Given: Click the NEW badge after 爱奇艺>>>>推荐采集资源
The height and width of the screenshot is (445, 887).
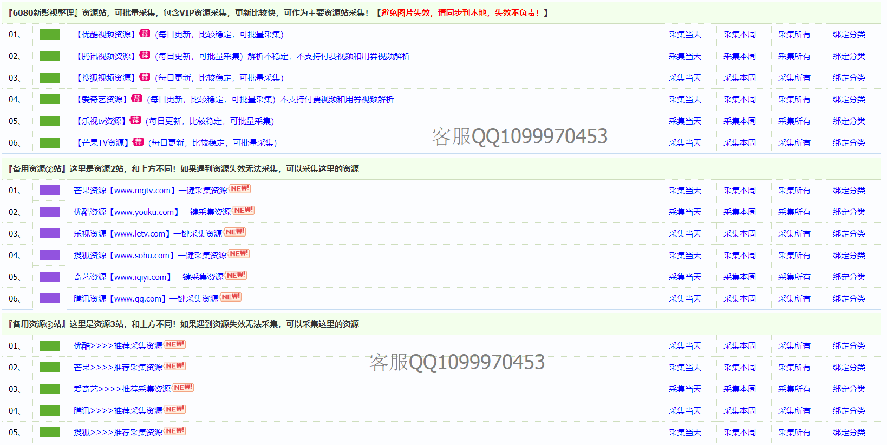Looking at the screenshot, I should click(183, 388).
